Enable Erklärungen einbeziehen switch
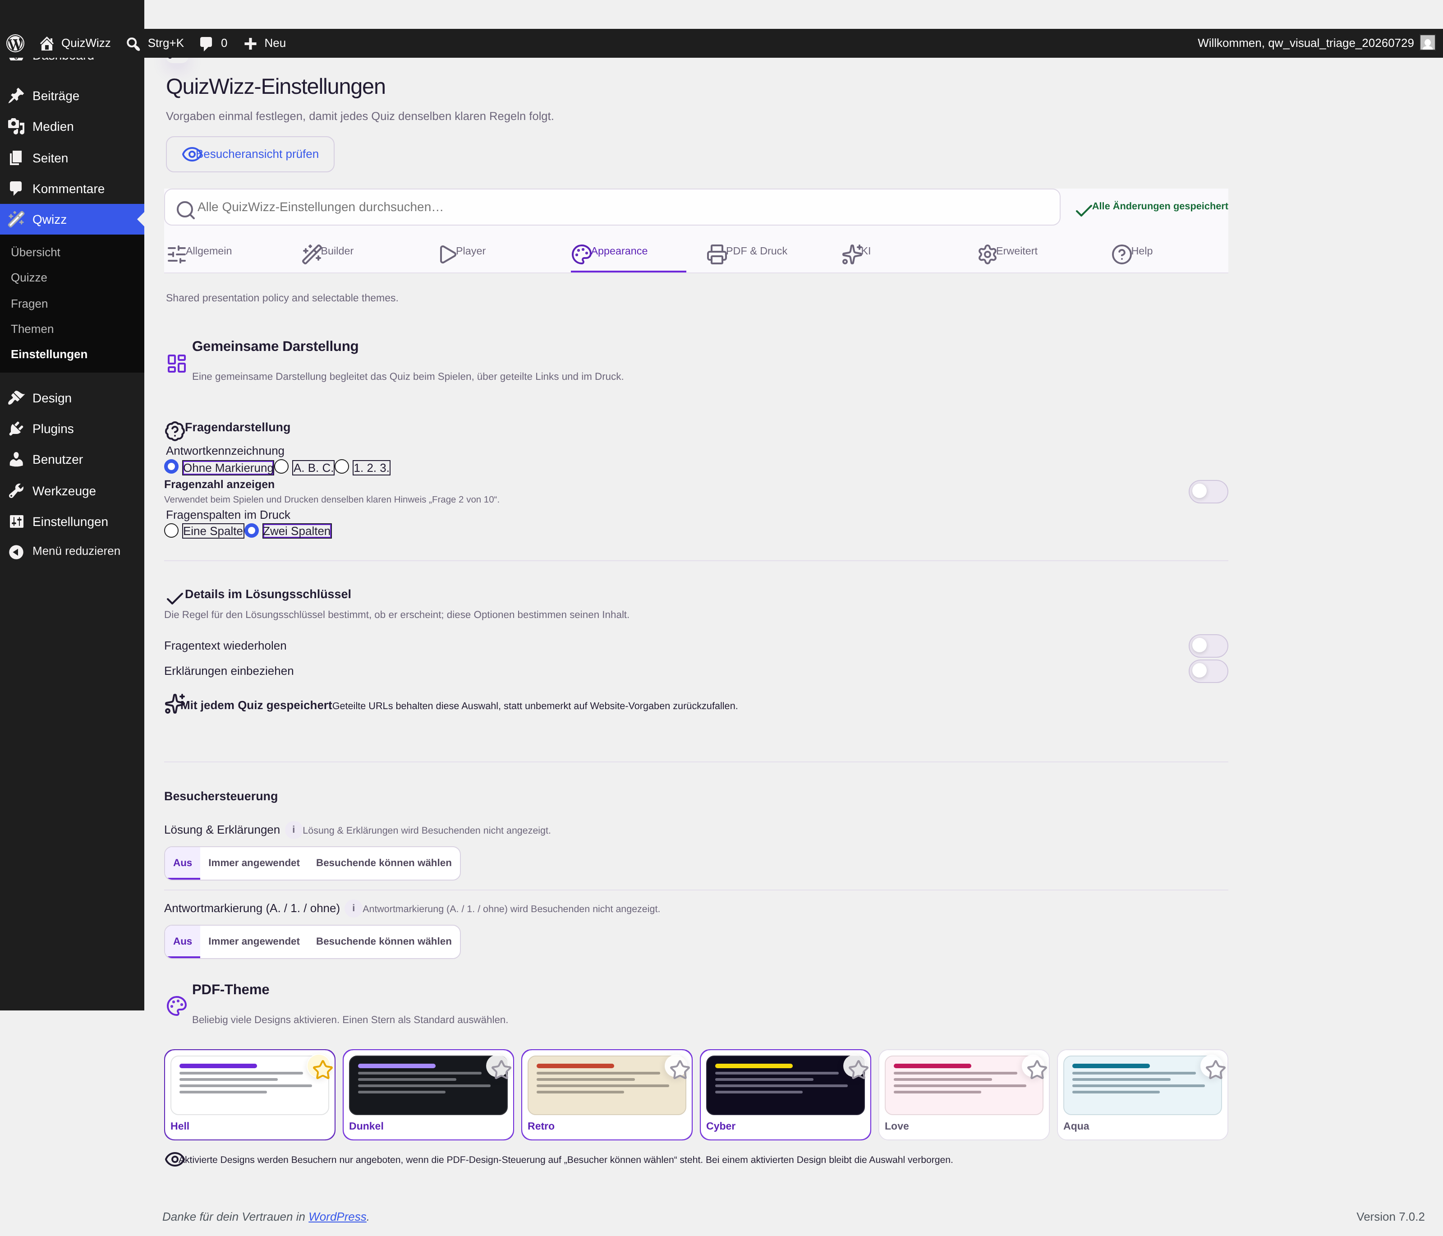Image resolution: width=1443 pixels, height=1236 pixels. tap(1208, 671)
